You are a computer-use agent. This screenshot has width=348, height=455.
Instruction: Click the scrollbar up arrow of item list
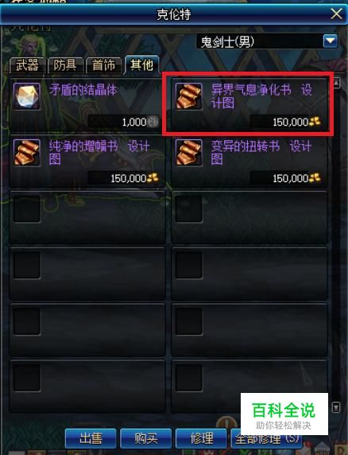[x=336, y=84]
